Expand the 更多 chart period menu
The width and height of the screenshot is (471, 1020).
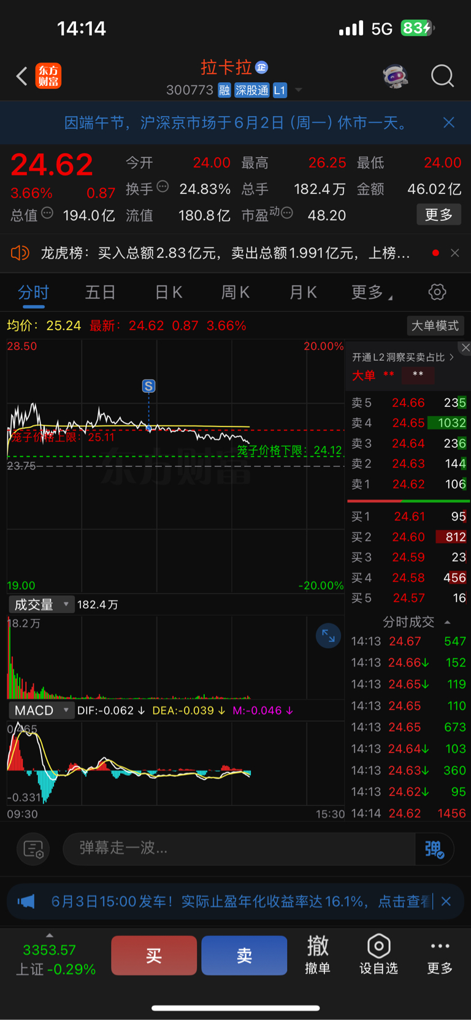[x=372, y=292]
